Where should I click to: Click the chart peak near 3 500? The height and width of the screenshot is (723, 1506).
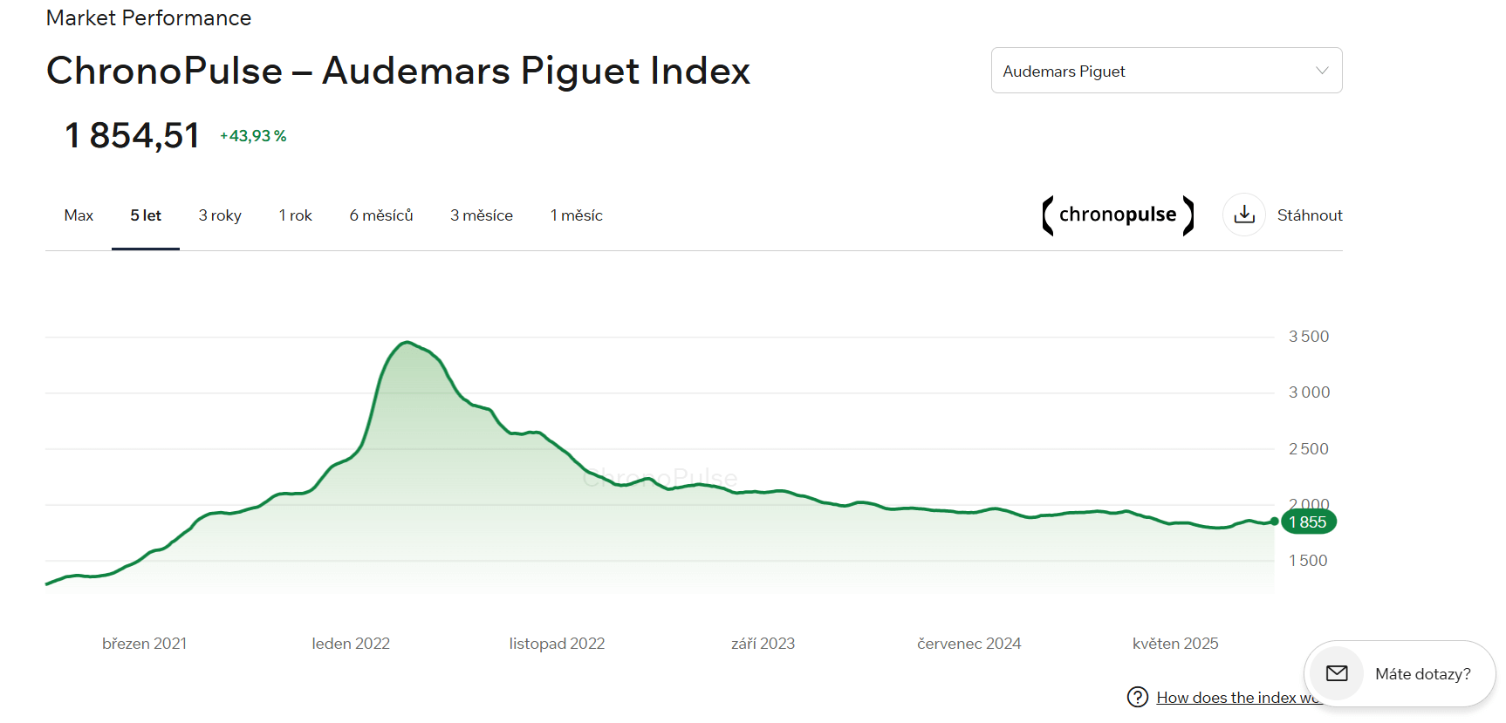(x=407, y=343)
